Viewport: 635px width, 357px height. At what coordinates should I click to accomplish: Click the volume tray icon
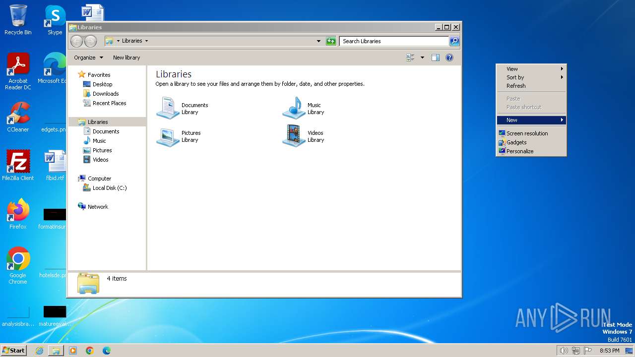564,351
